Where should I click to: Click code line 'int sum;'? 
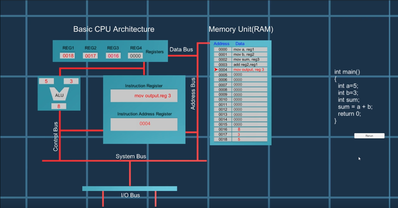tap(349, 100)
